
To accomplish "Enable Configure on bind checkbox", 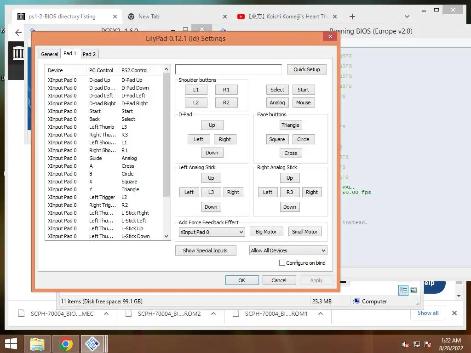I will coord(282,262).
